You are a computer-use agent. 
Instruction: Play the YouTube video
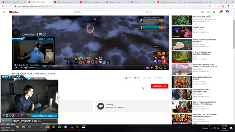(x=16, y=67)
